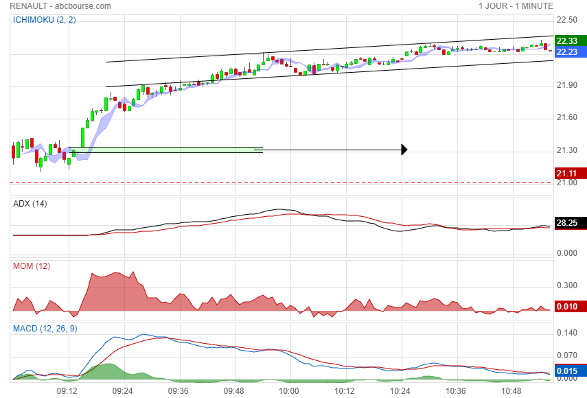This screenshot has width=587, height=398.
Task: Click the 21.60 price axis label
Action: (567, 117)
